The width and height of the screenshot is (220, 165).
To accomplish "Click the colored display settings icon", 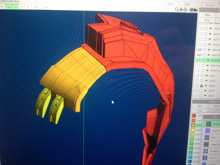I will 196,10.
